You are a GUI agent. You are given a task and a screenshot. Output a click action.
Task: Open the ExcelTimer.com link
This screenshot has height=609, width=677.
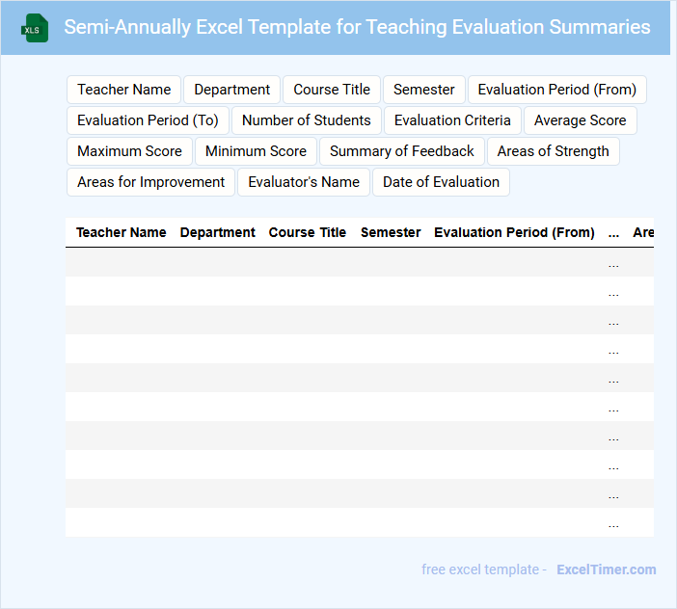tap(607, 569)
